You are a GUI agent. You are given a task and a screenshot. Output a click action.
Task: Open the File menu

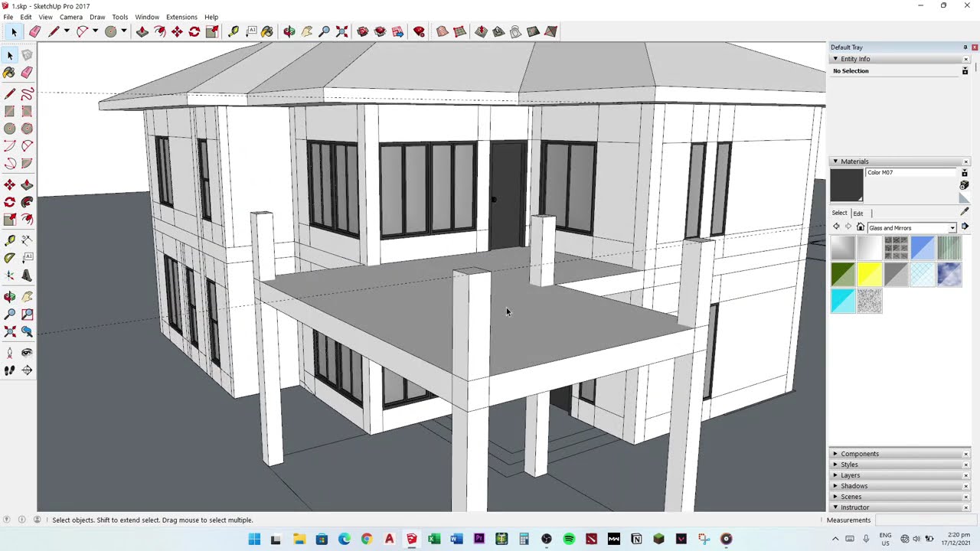click(8, 17)
